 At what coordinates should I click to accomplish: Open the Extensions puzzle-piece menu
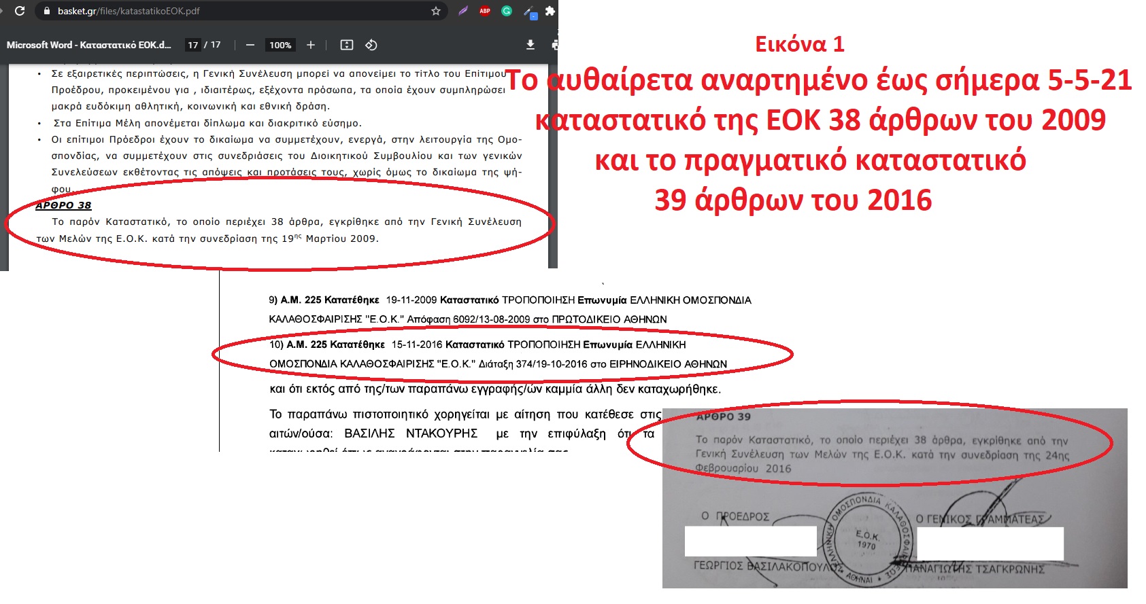click(550, 11)
